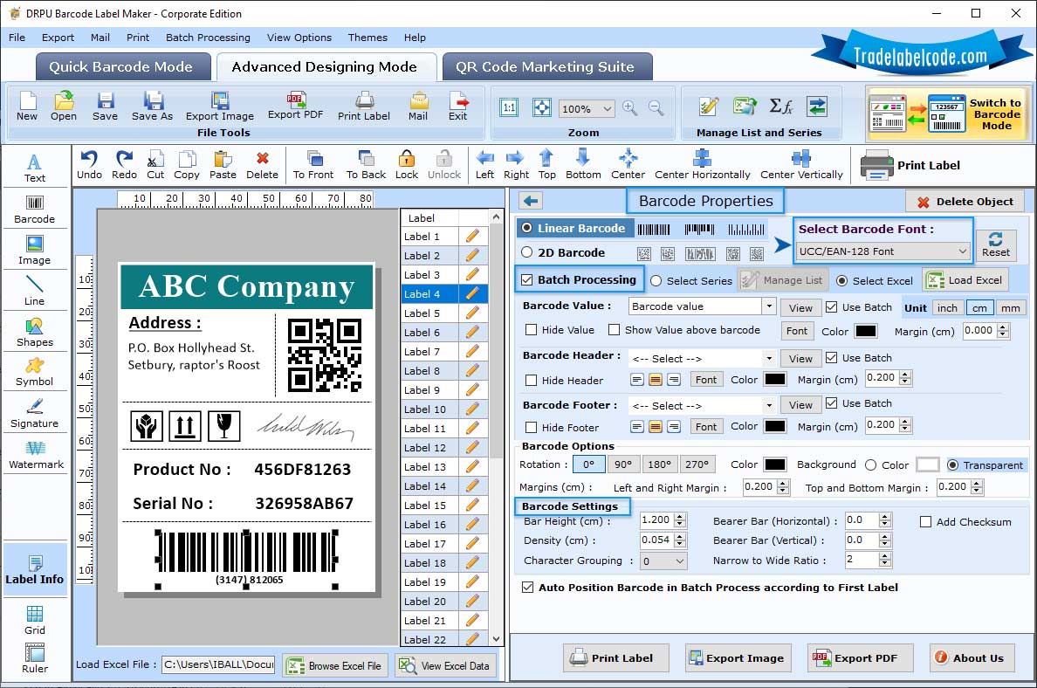Viewport: 1037px width, 688px height.
Task: Click the Open file icon
Action: [64, 107]
